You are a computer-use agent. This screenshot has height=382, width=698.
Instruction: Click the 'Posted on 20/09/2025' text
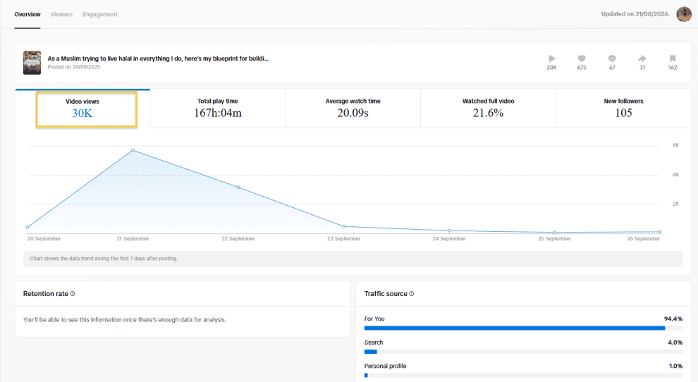tap(74, 67)
